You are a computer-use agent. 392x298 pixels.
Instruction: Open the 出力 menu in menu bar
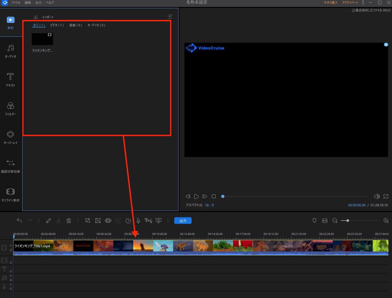tap(39, 3)
